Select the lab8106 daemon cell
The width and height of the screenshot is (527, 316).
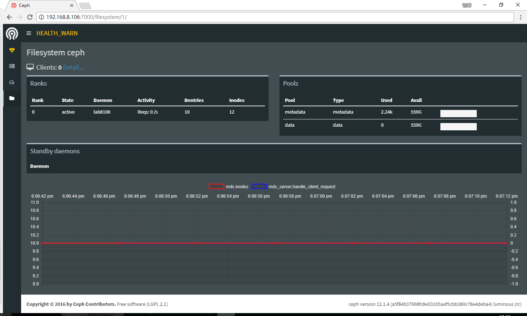pyautogui.click(x=102, y=112)
